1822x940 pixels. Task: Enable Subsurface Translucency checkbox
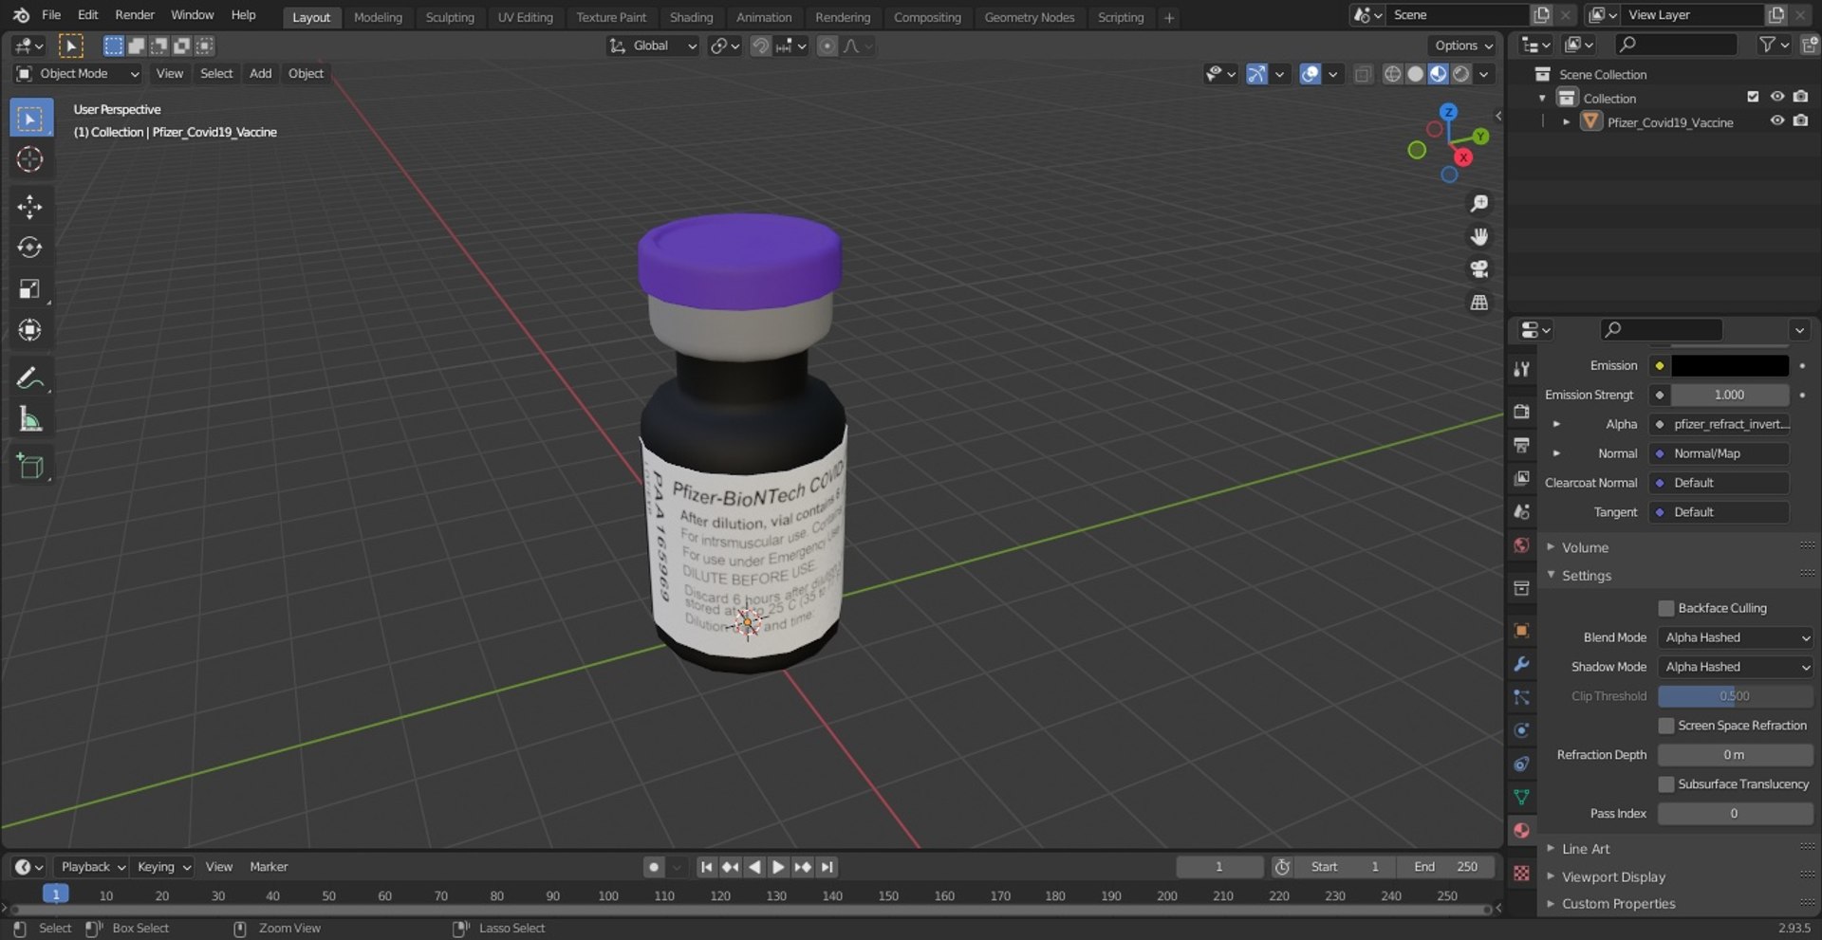(1666, 784)
